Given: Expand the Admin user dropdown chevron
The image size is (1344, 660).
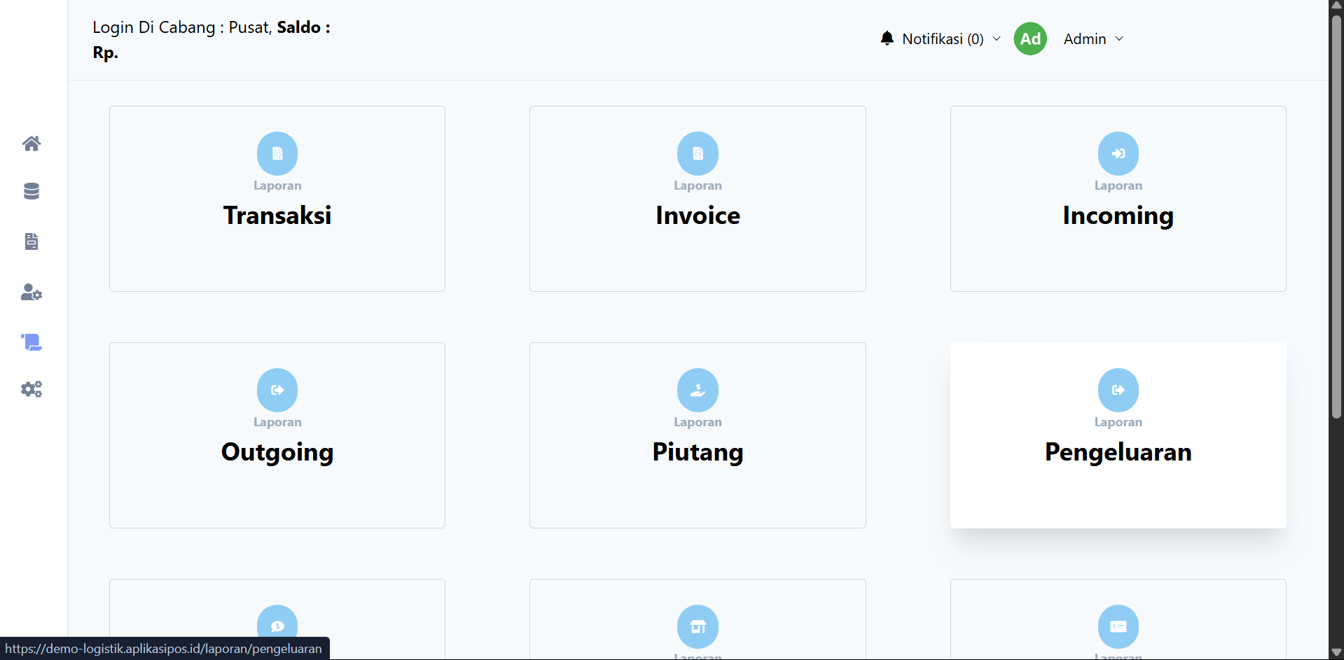Looking at the screenshot, I should (1119, 39).
